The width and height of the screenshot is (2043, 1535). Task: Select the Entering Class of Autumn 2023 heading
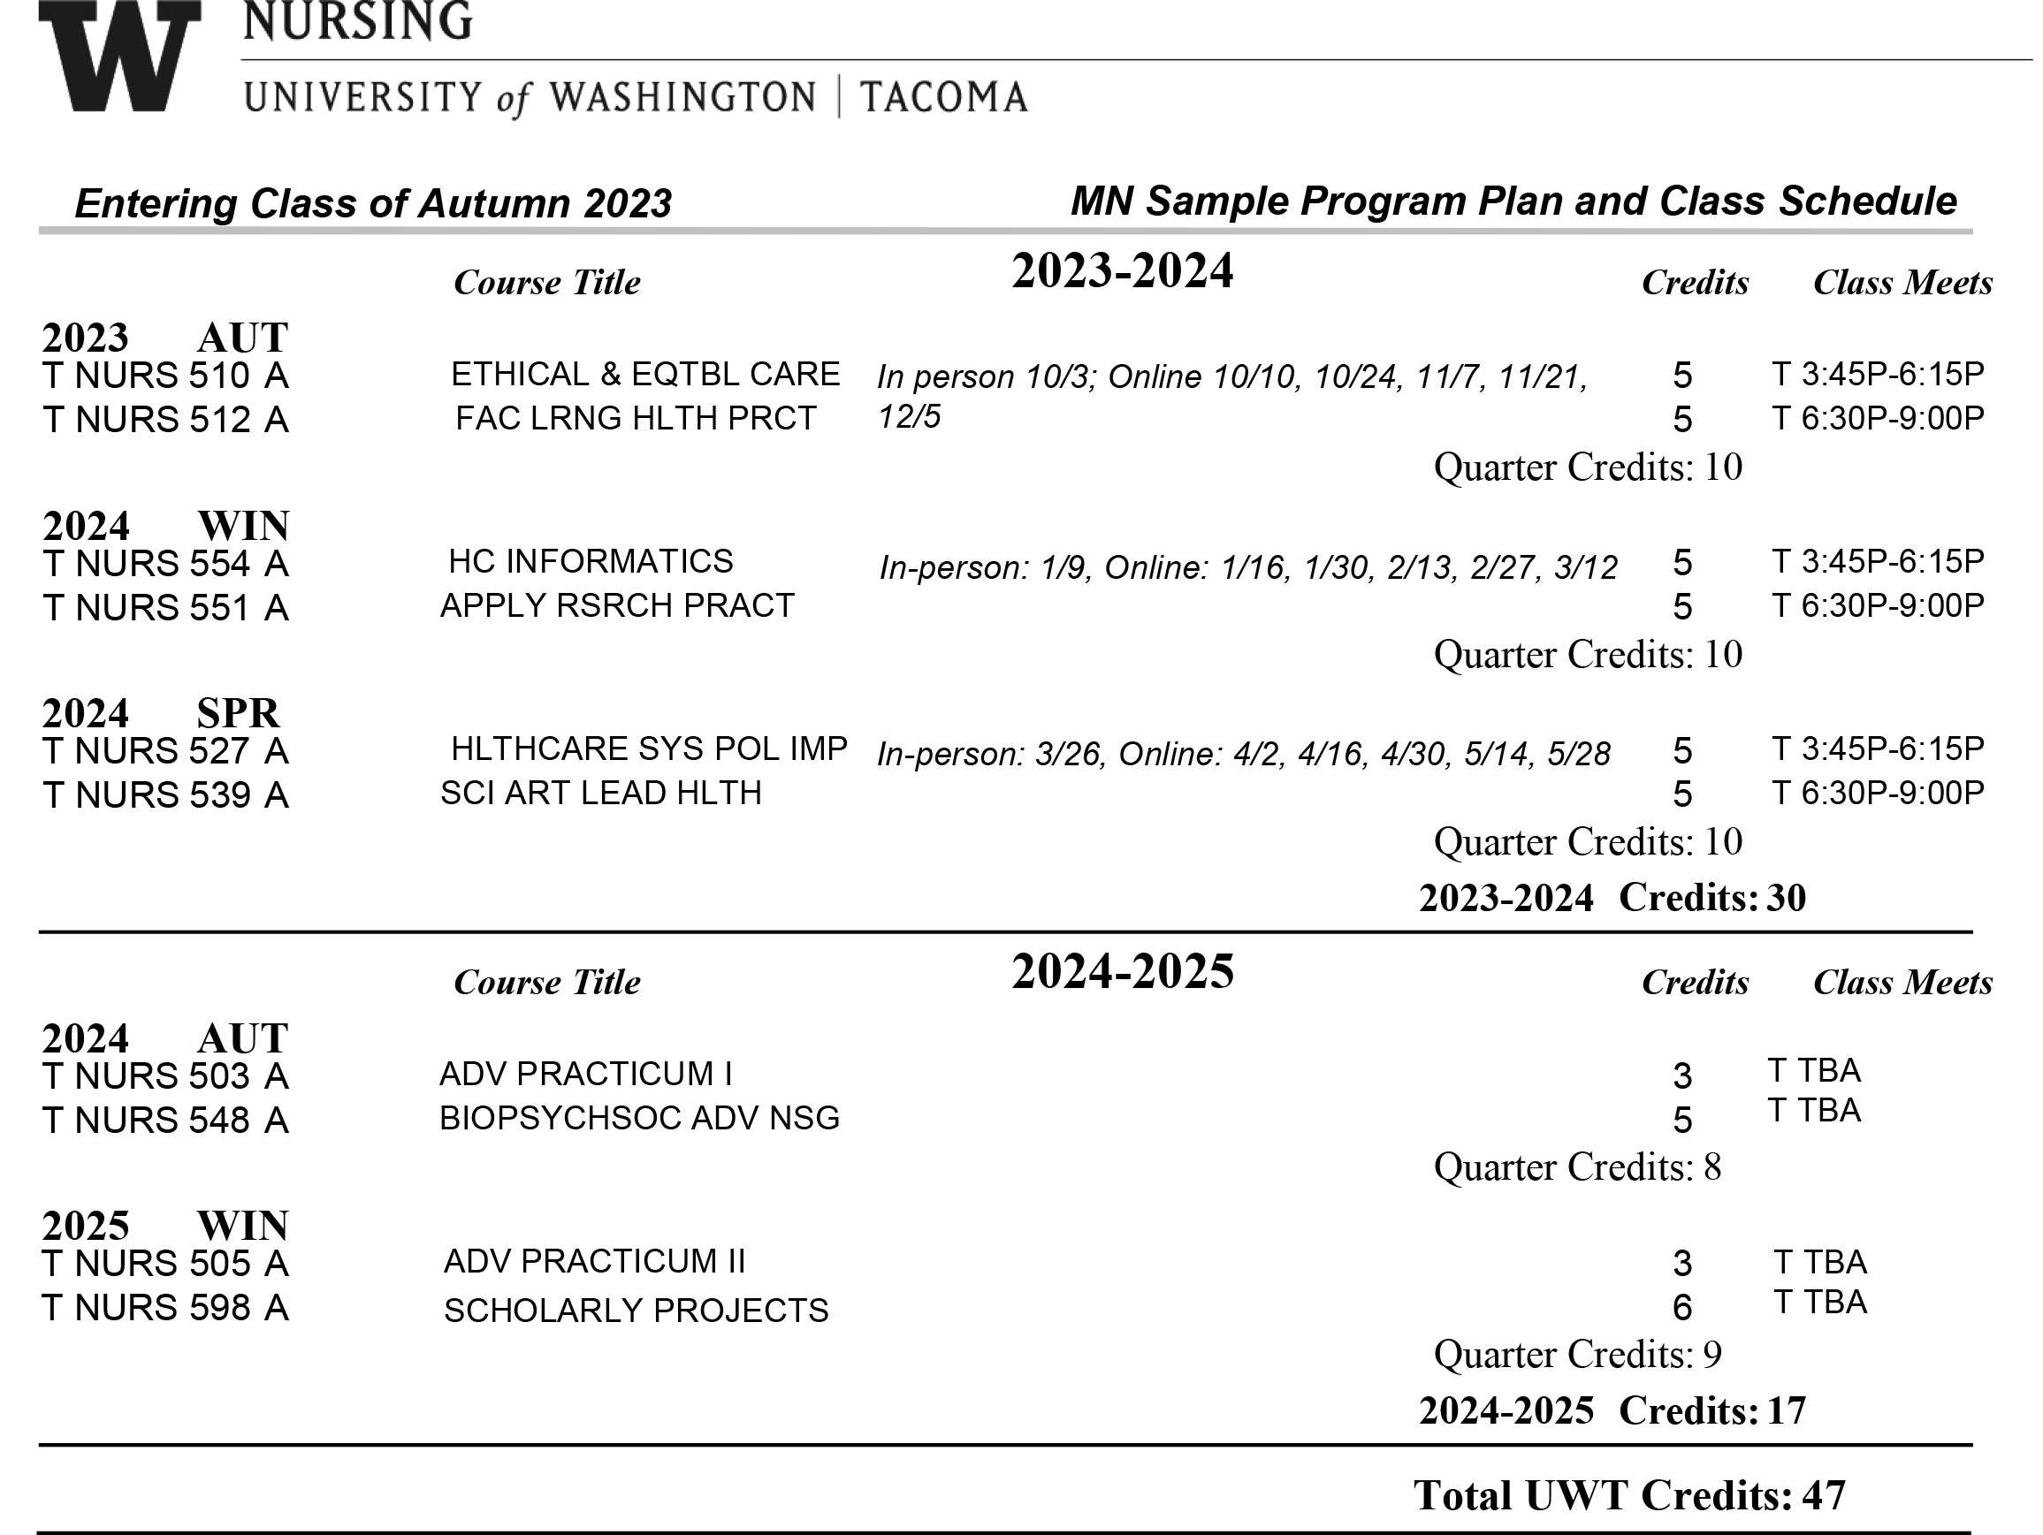tap(373, 204)
